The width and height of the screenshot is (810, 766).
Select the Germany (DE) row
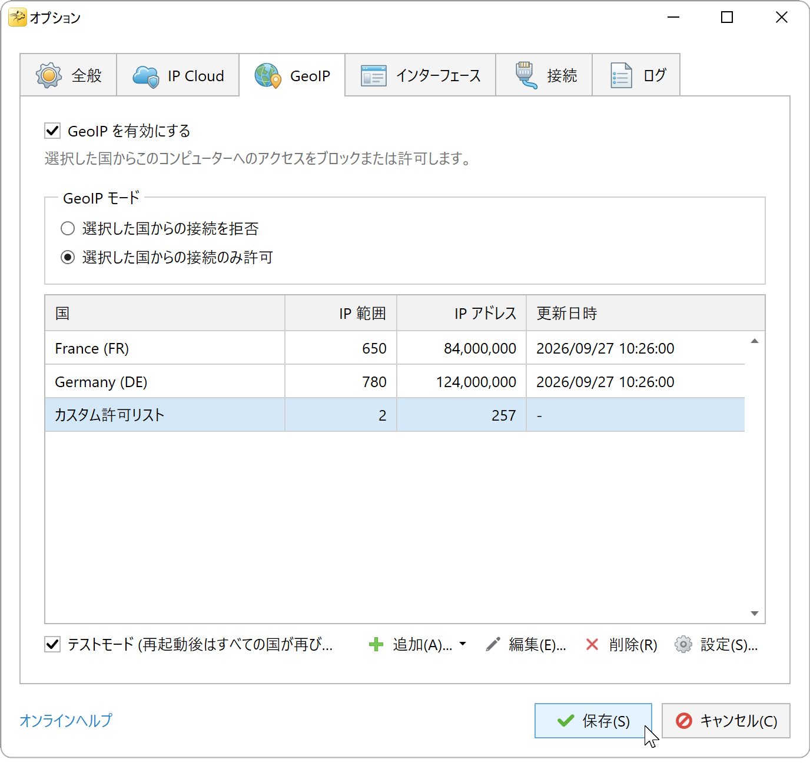coord(395,382)
